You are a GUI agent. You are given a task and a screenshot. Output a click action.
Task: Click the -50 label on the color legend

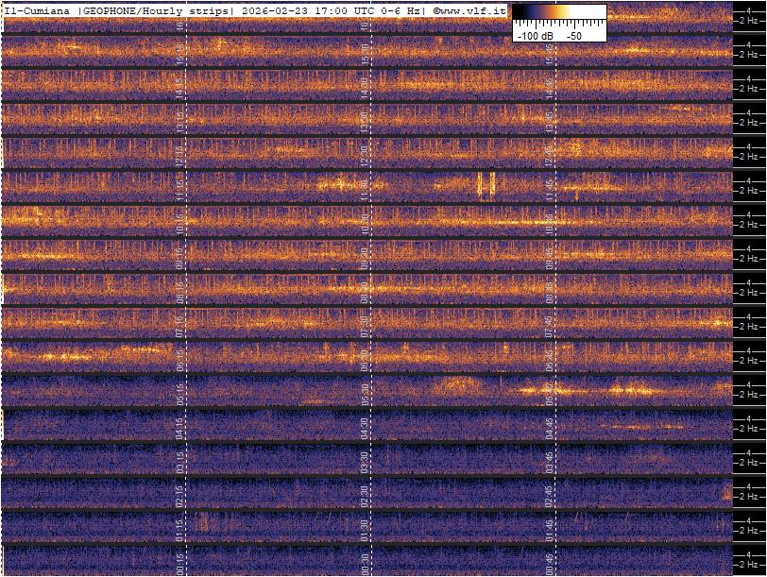573,35
